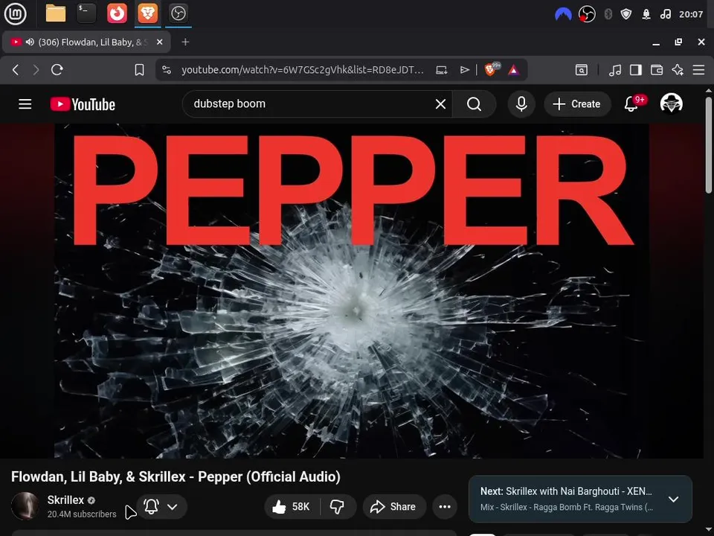Open the security shield tray icon
714x536 pixels.
point(626,14)
